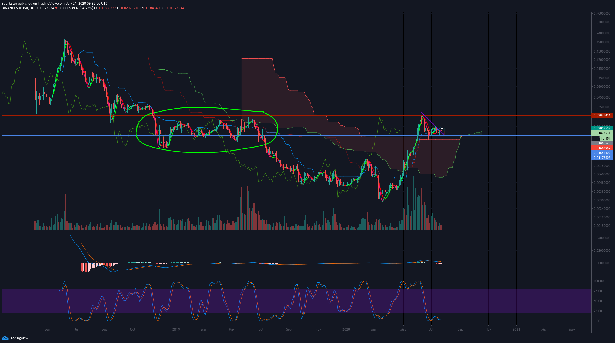This screenshot has height=343, width=615.
Task: Click the low value 0.01843409 in header
Action: (x=152, y=8)
